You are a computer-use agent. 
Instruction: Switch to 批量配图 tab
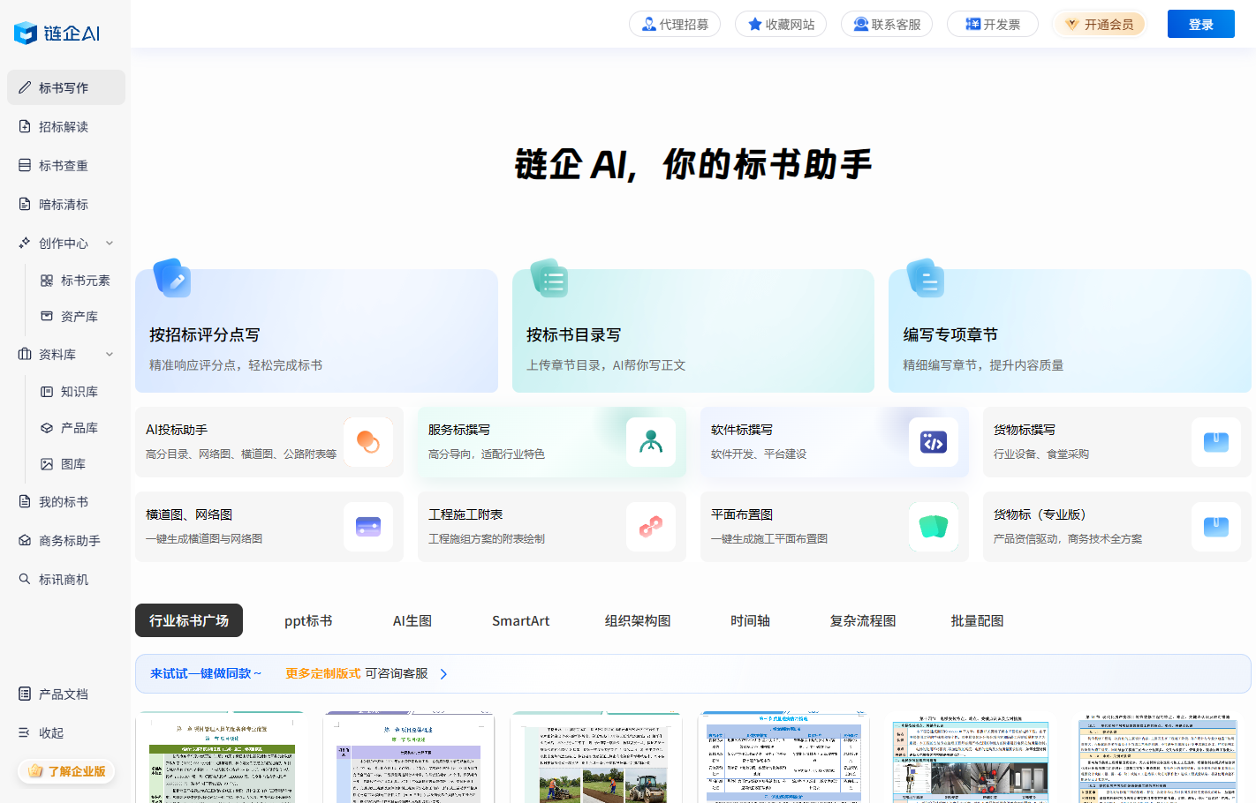pos(977,620)
